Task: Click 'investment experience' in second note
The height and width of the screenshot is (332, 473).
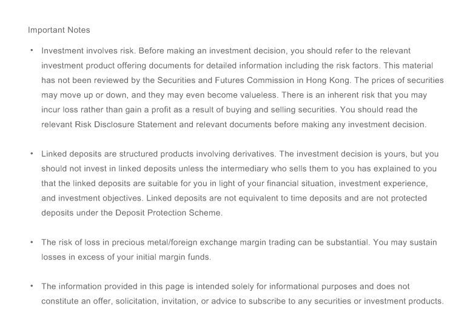Action: (x=382, y=183)
